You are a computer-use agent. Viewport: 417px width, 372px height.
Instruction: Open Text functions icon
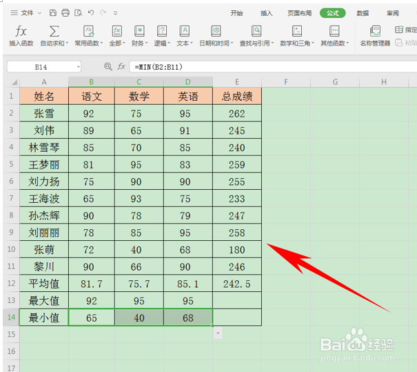(185, 32)
